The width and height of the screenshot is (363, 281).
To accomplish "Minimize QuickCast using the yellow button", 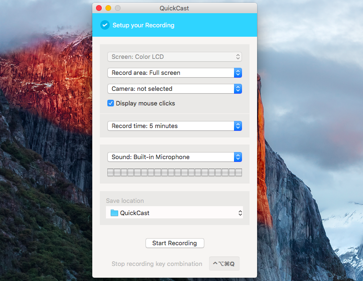I will point(108,8).
